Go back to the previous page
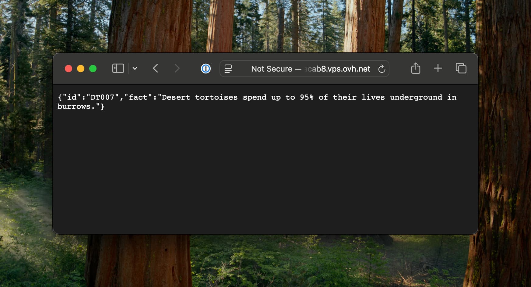Image resolution: width=531 pixels, height=287 pixels. point(155,69)
